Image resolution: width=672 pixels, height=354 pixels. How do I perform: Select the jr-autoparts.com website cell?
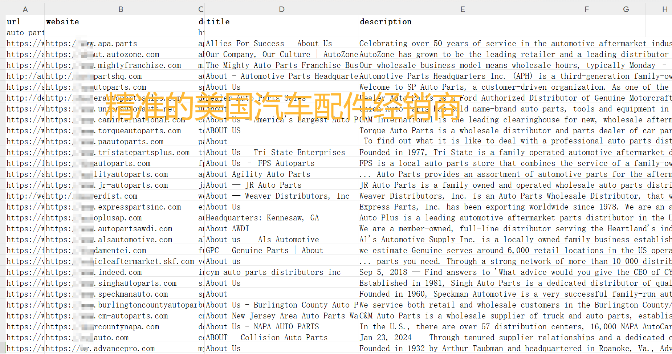(x=121, y=185)
